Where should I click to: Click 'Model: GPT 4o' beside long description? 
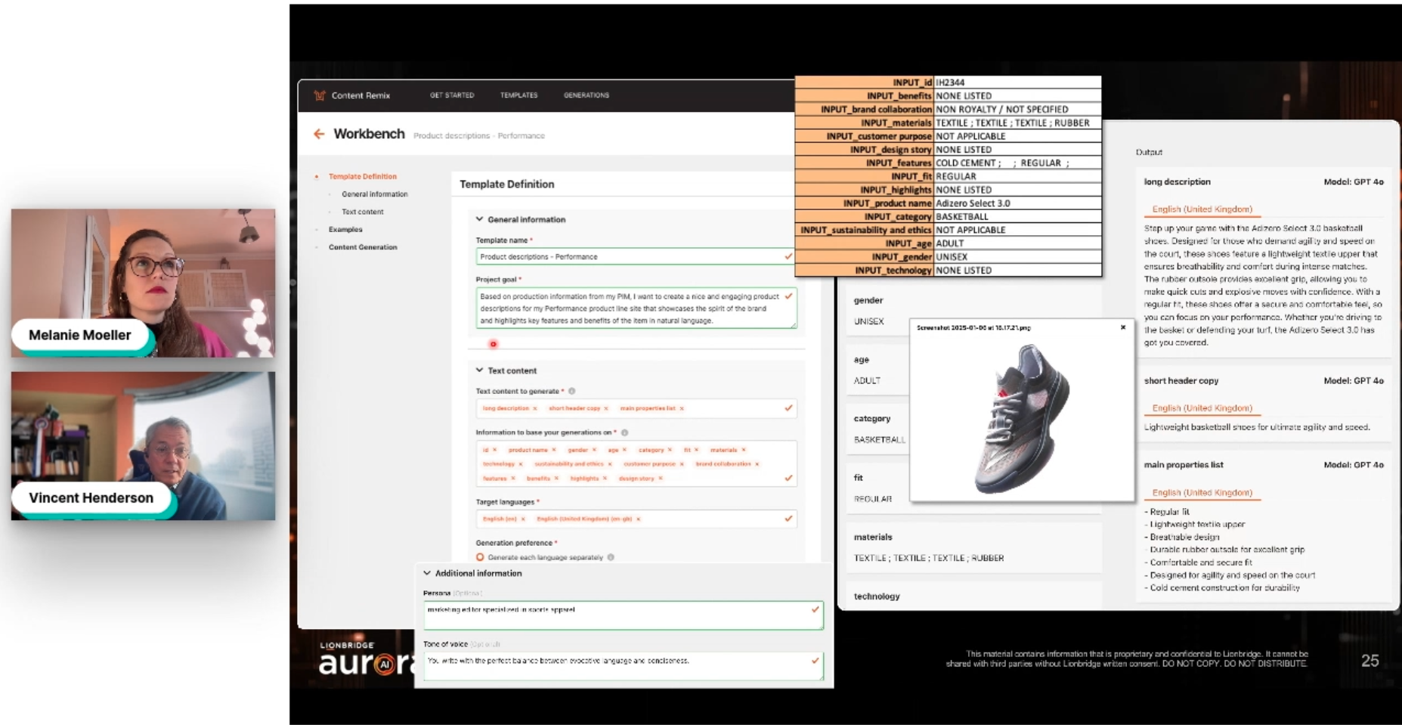(x=1354, y=182)
